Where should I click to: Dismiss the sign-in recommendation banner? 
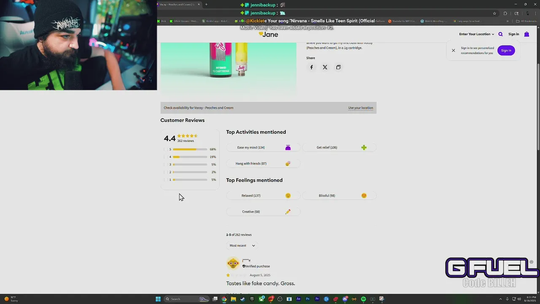tap(454, 51)
